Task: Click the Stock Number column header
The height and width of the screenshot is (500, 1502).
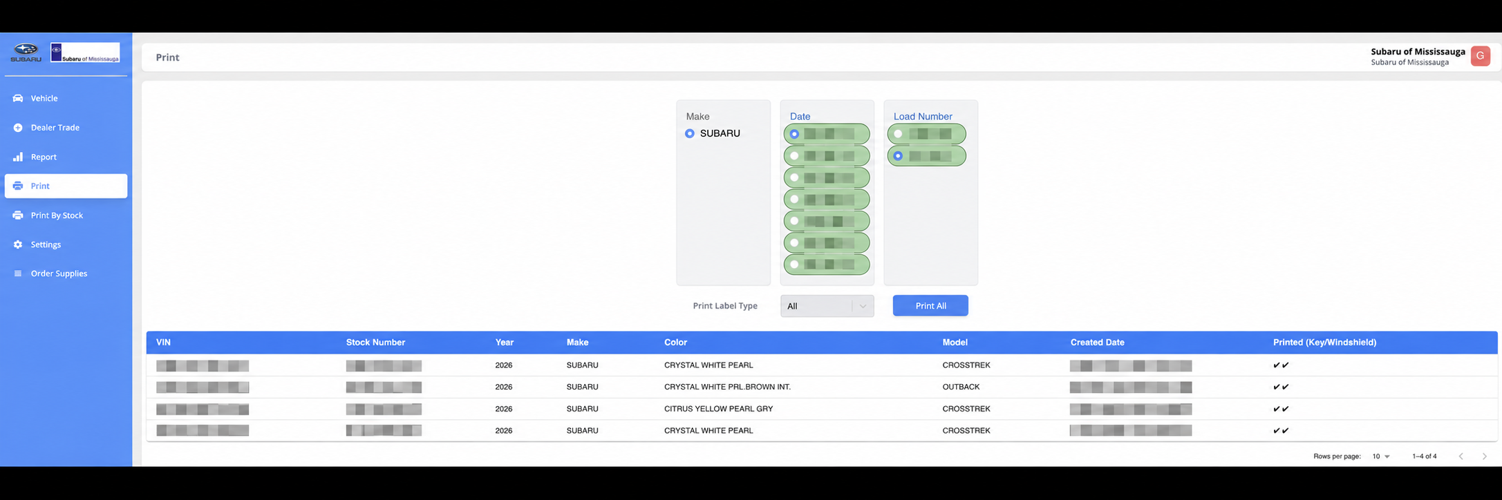Action: [375, 343]
